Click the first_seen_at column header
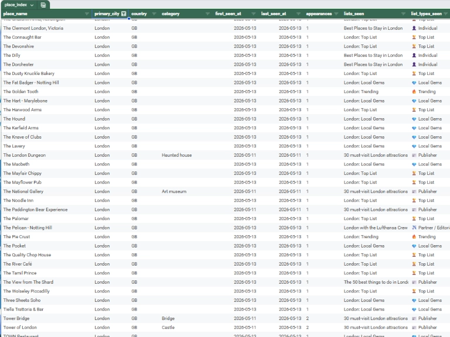This screenshot has height=337, width=450. 228,14
